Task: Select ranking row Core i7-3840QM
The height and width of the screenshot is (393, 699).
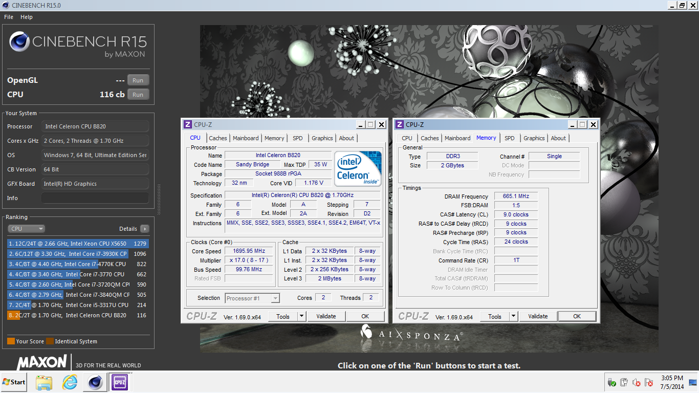Action: [78, 295]
